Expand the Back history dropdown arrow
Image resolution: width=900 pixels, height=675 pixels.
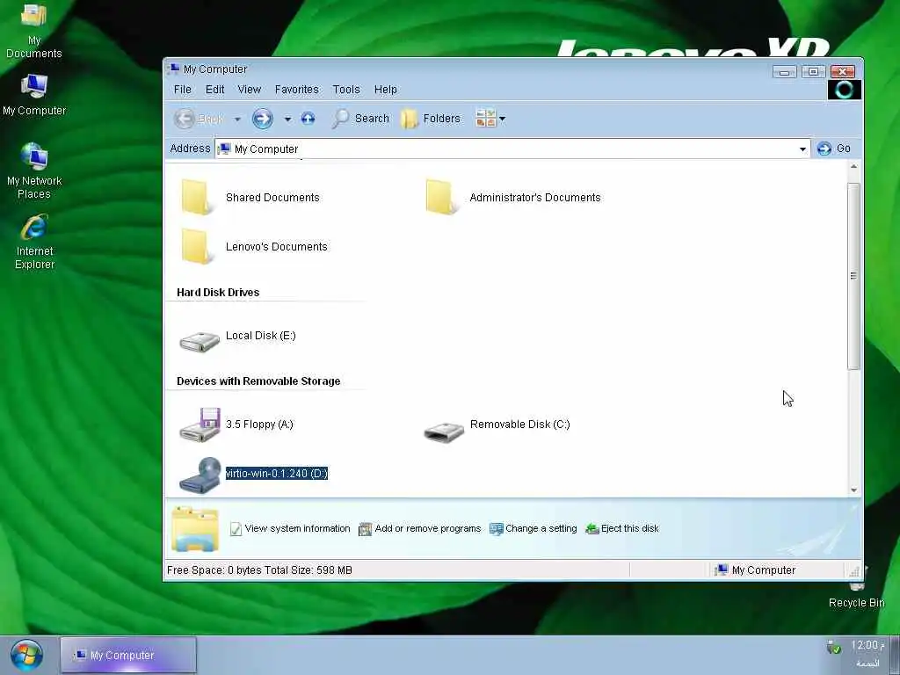237,120
